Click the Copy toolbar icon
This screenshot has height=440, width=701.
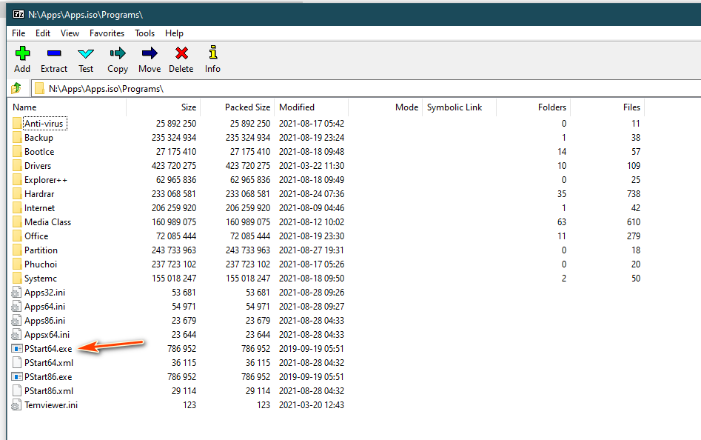click(118, 53)
